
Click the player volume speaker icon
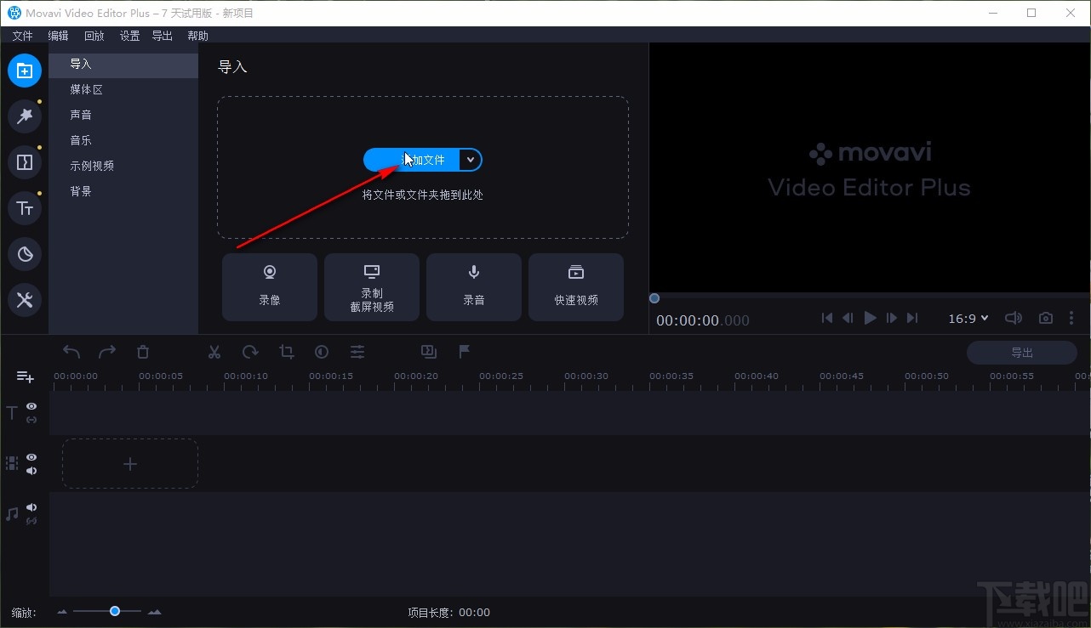point(1013,318)
